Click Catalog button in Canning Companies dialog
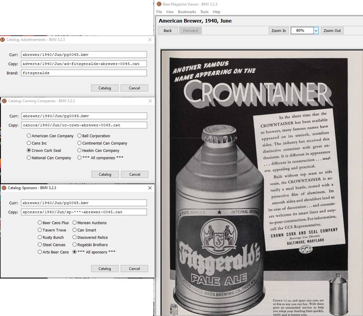Viewport: 363px width, 316px height. (105, 174)
